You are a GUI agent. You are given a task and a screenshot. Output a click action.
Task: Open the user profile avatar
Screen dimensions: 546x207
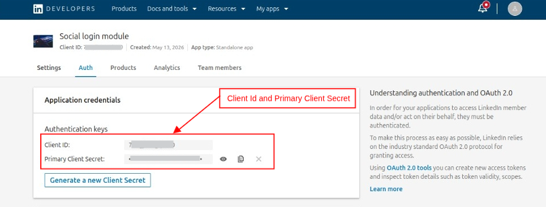515,8
